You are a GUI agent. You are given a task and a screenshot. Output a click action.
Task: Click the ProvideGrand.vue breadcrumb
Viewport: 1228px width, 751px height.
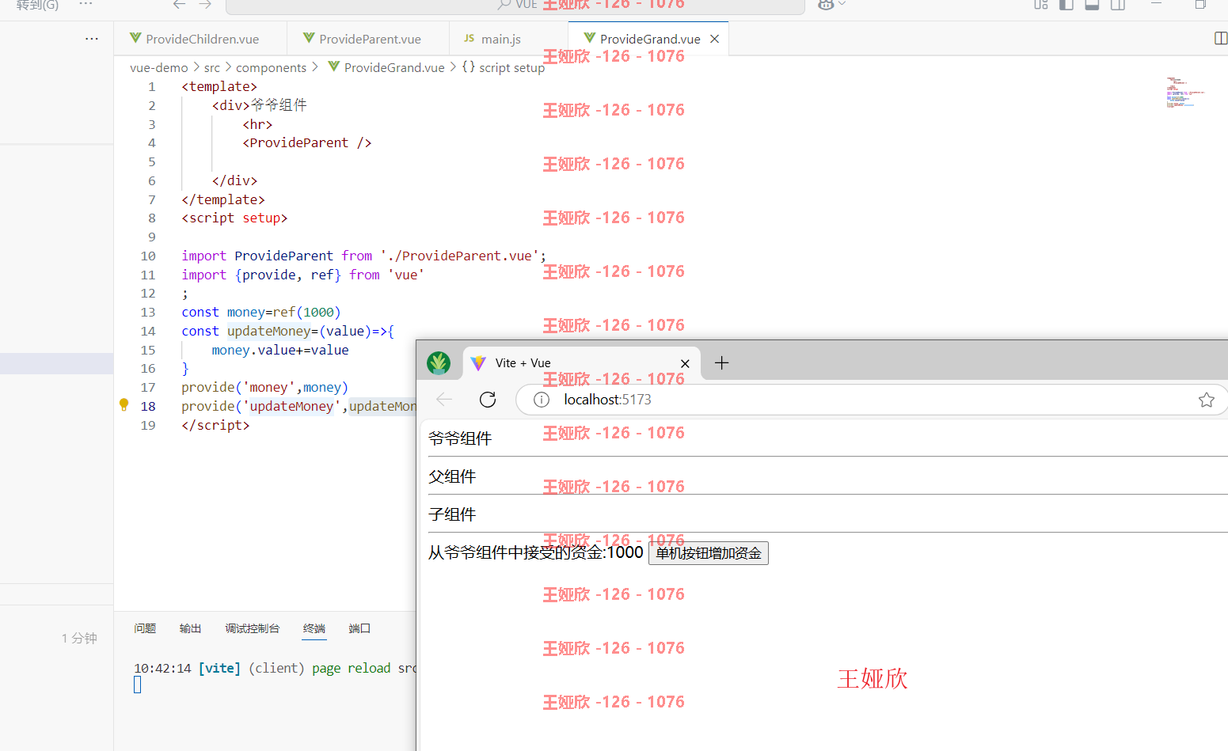coord(386,67)
